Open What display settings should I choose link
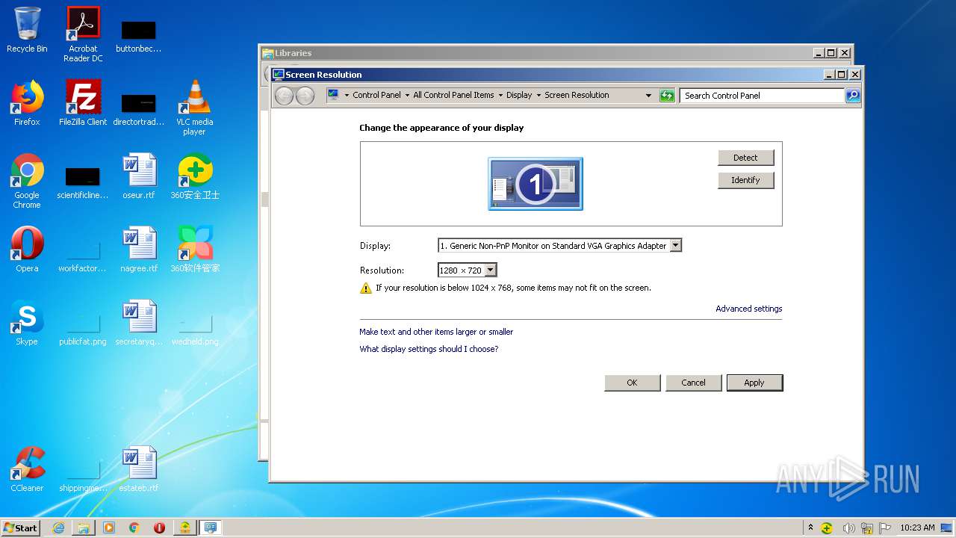Image resolution: width=956 pixels, height=538 pixels. pyautogui.click(x=429, y=349)
